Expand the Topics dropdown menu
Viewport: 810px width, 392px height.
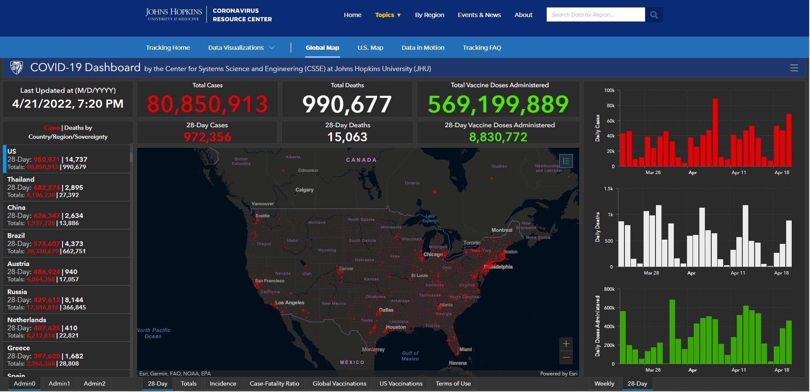point(388,15)
